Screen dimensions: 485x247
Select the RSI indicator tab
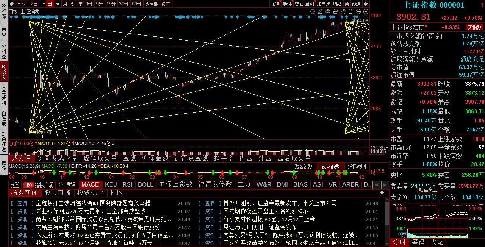point(127,184)
